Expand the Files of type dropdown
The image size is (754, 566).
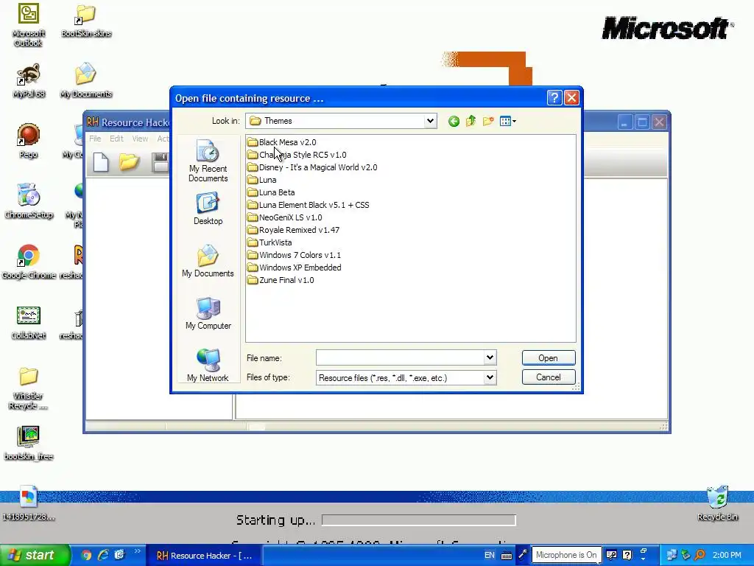point(490,378)
